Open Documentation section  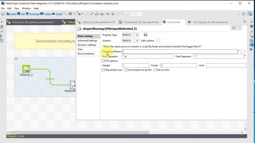88,54
